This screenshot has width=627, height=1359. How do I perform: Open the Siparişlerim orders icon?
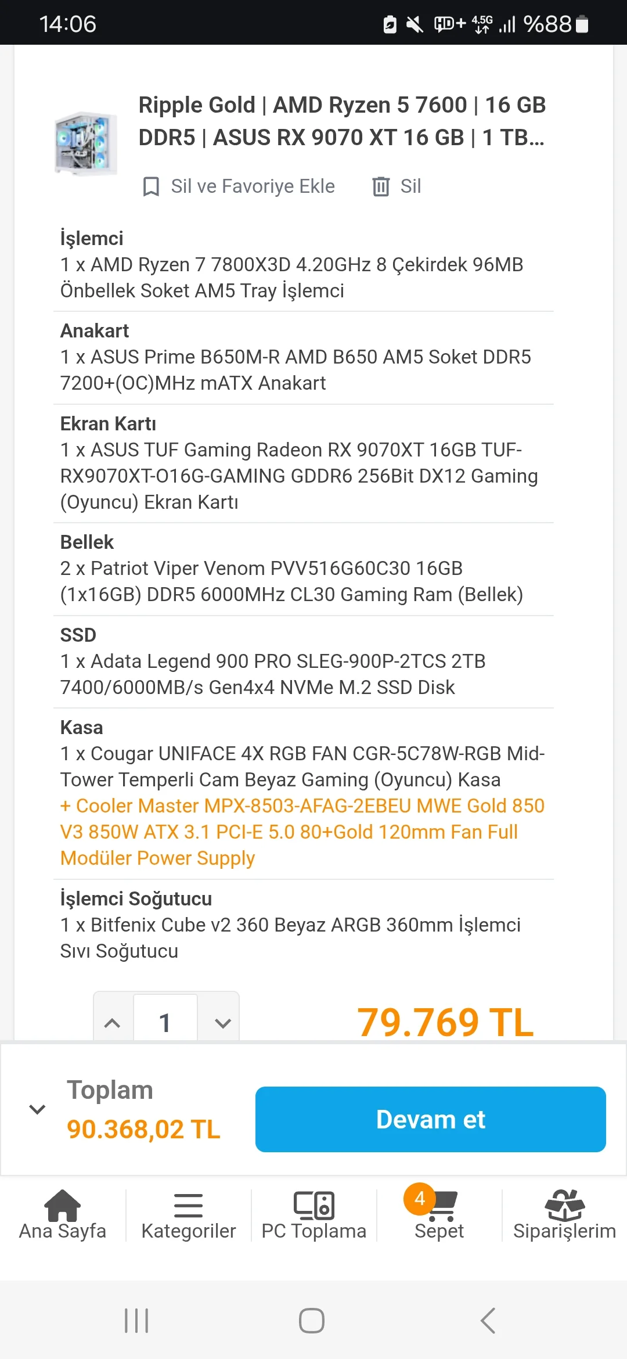pyautogui.click(x=564, y=1206)
